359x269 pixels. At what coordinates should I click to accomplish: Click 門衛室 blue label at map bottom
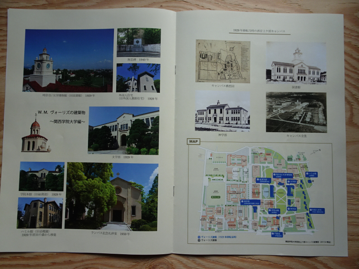click(277, 234)
